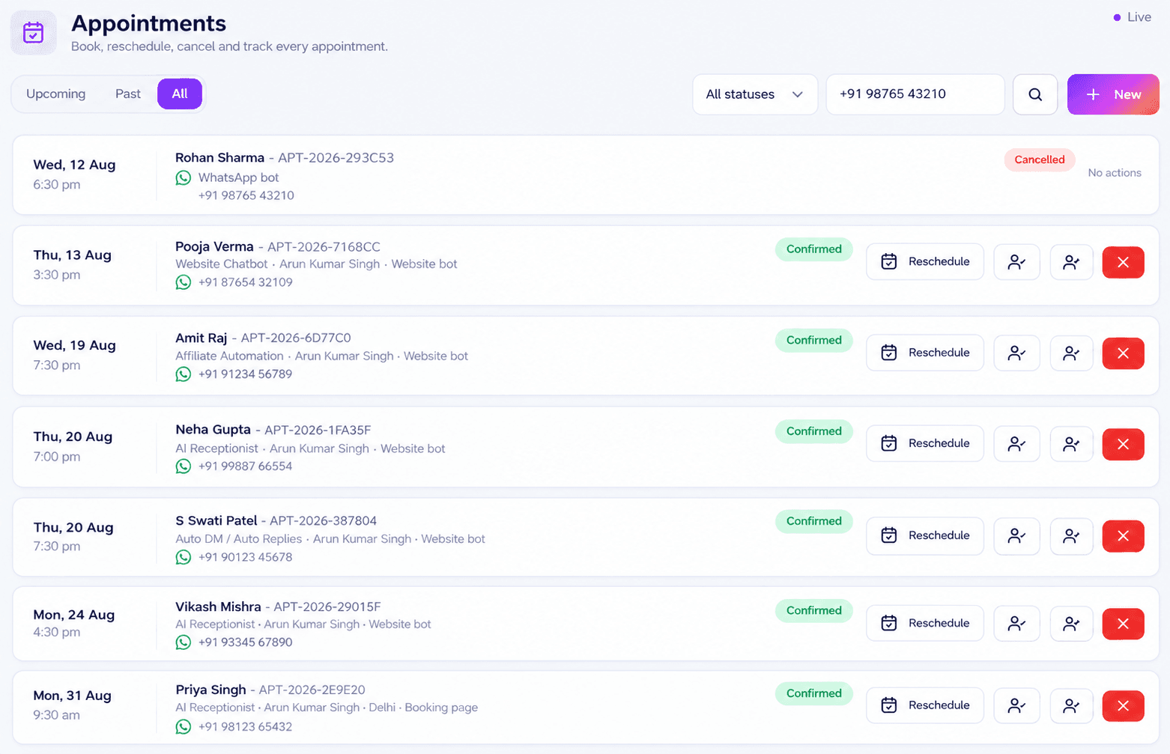Click the WhatsApp icon beside +91 87654 32109
This screenshot has height=754, width=1170.
pos(184,282)
